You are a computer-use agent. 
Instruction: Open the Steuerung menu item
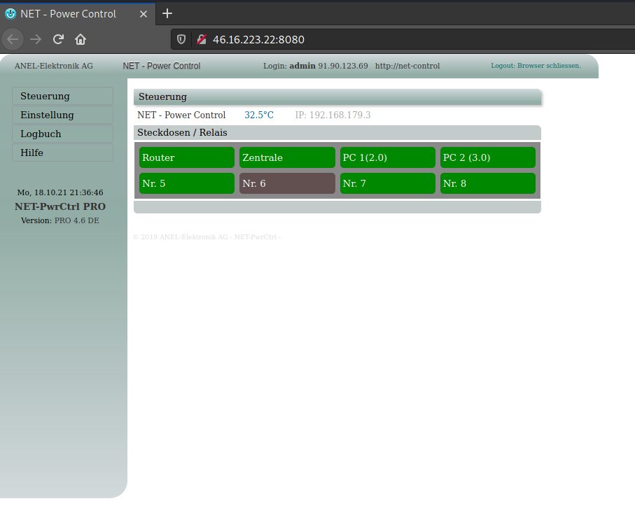click(63, 97)
